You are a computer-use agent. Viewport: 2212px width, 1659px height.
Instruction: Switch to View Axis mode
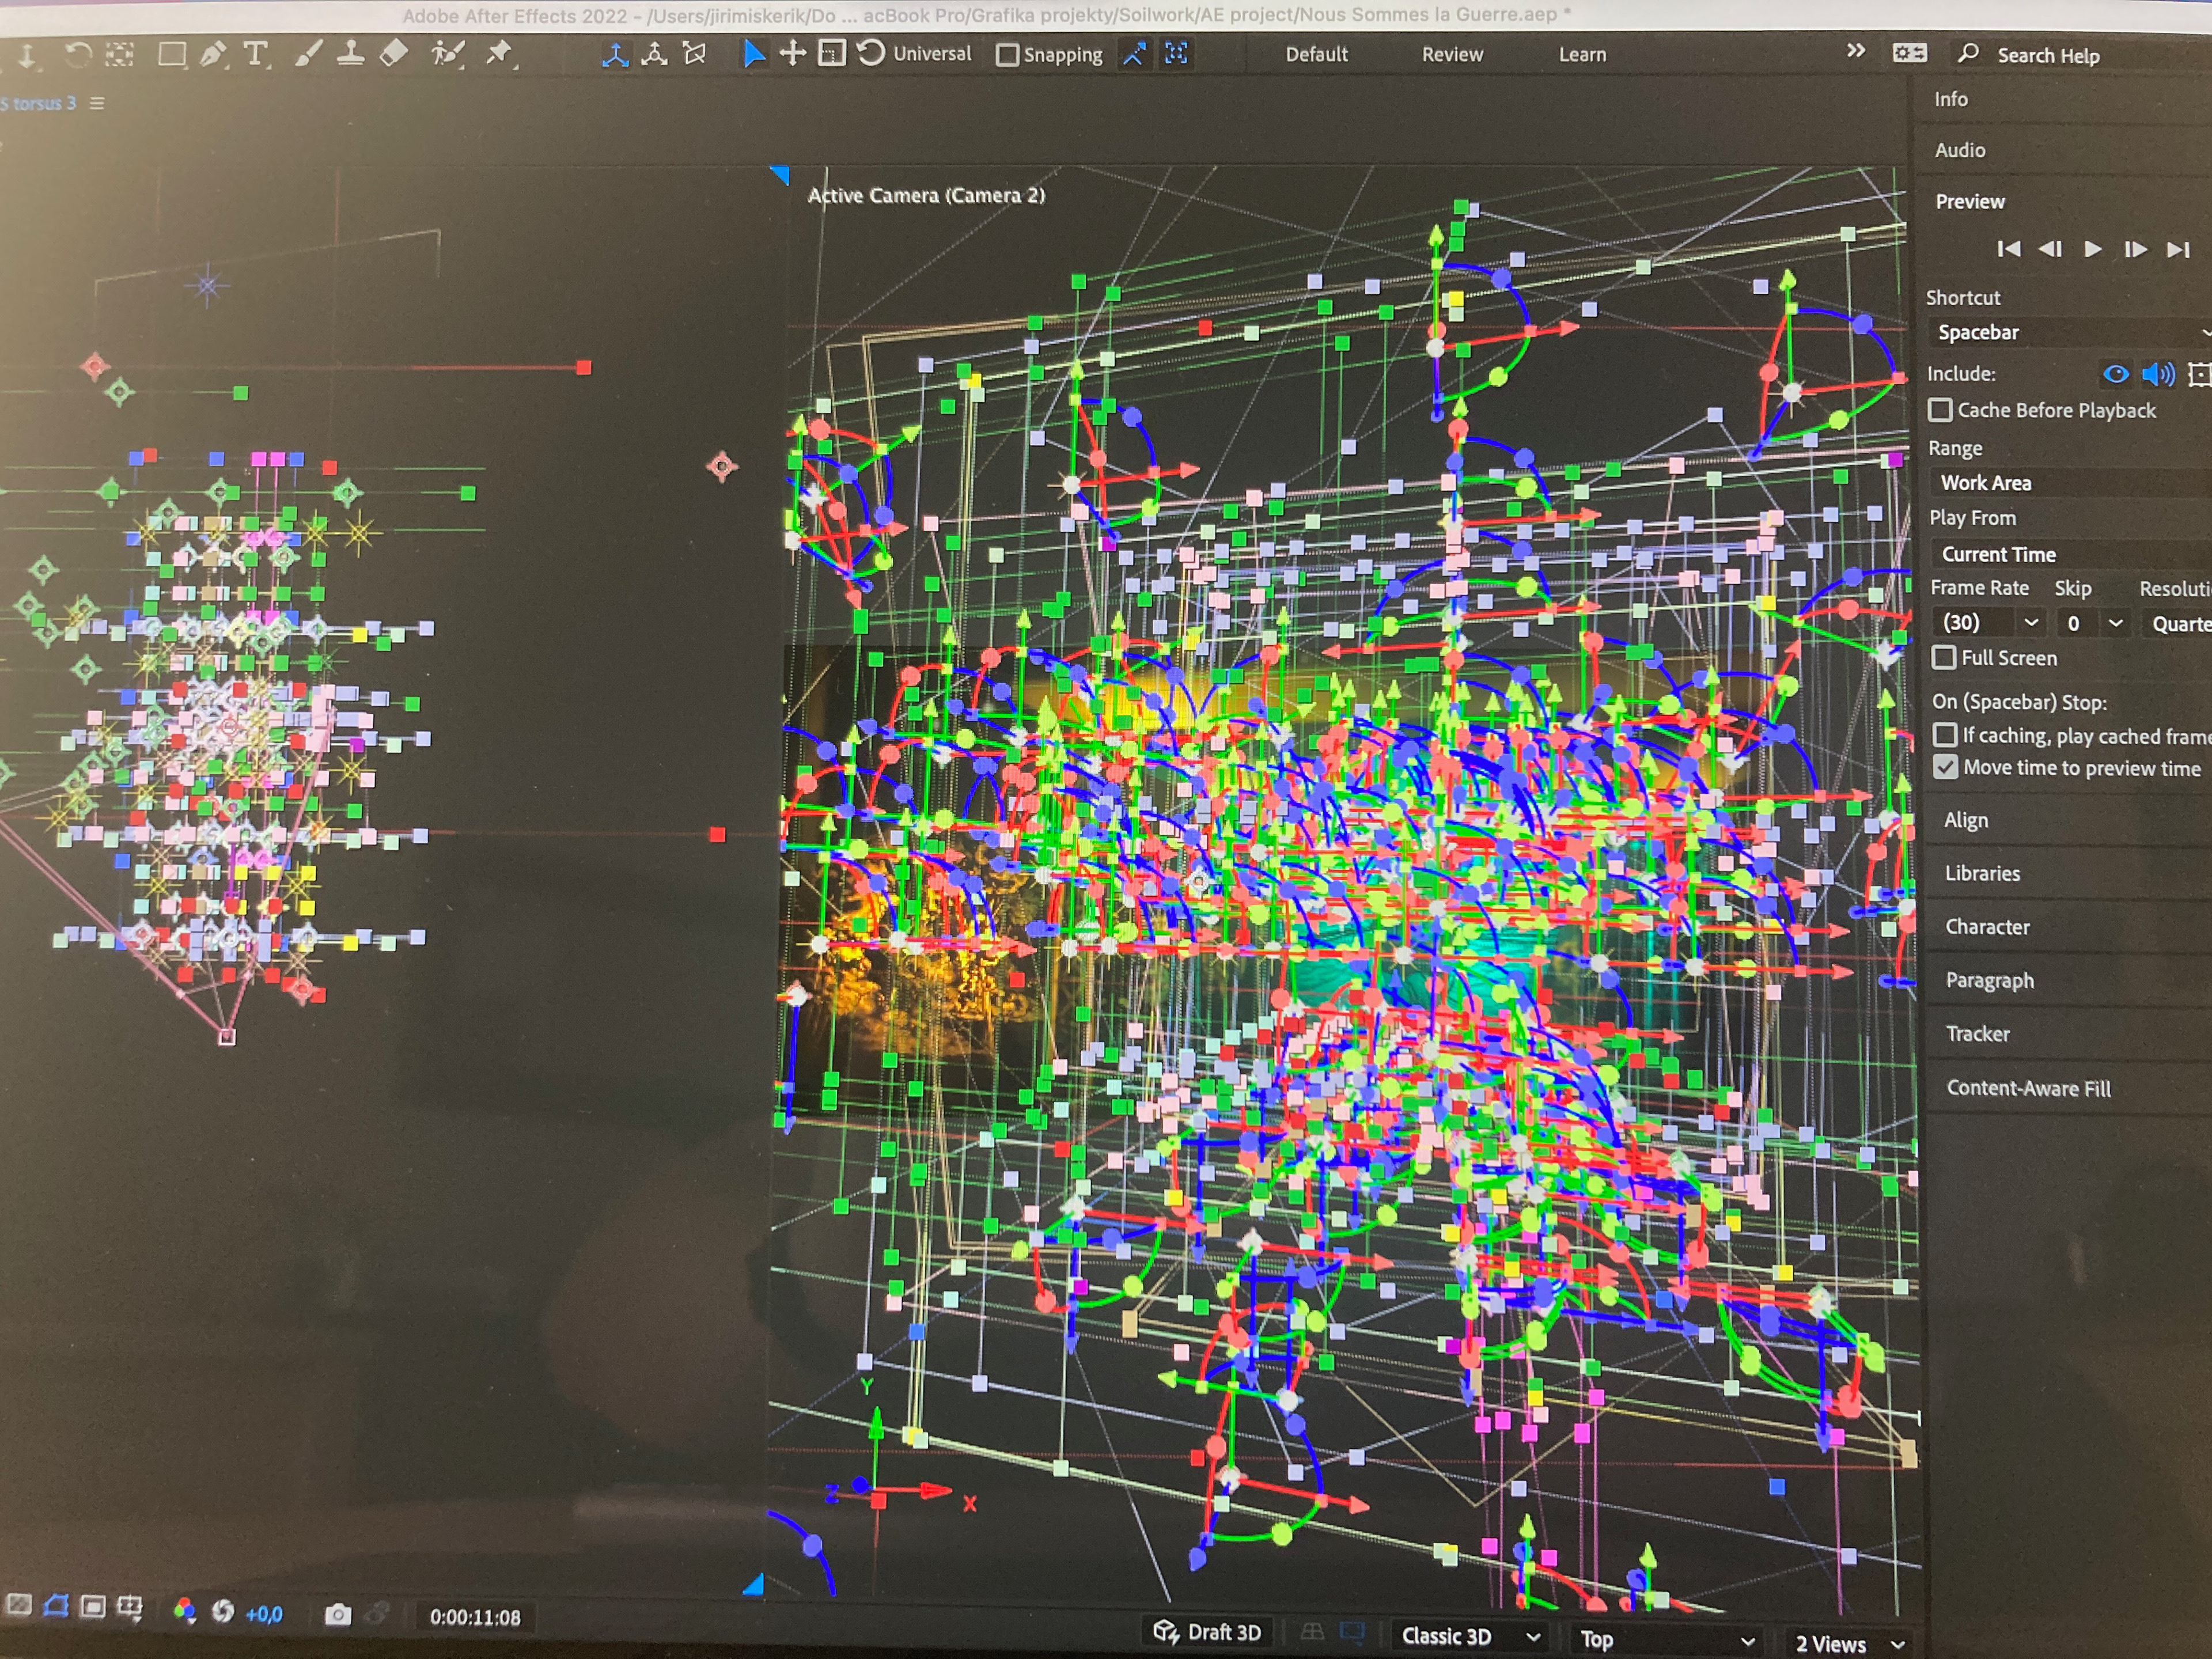[x=694, y=54]
